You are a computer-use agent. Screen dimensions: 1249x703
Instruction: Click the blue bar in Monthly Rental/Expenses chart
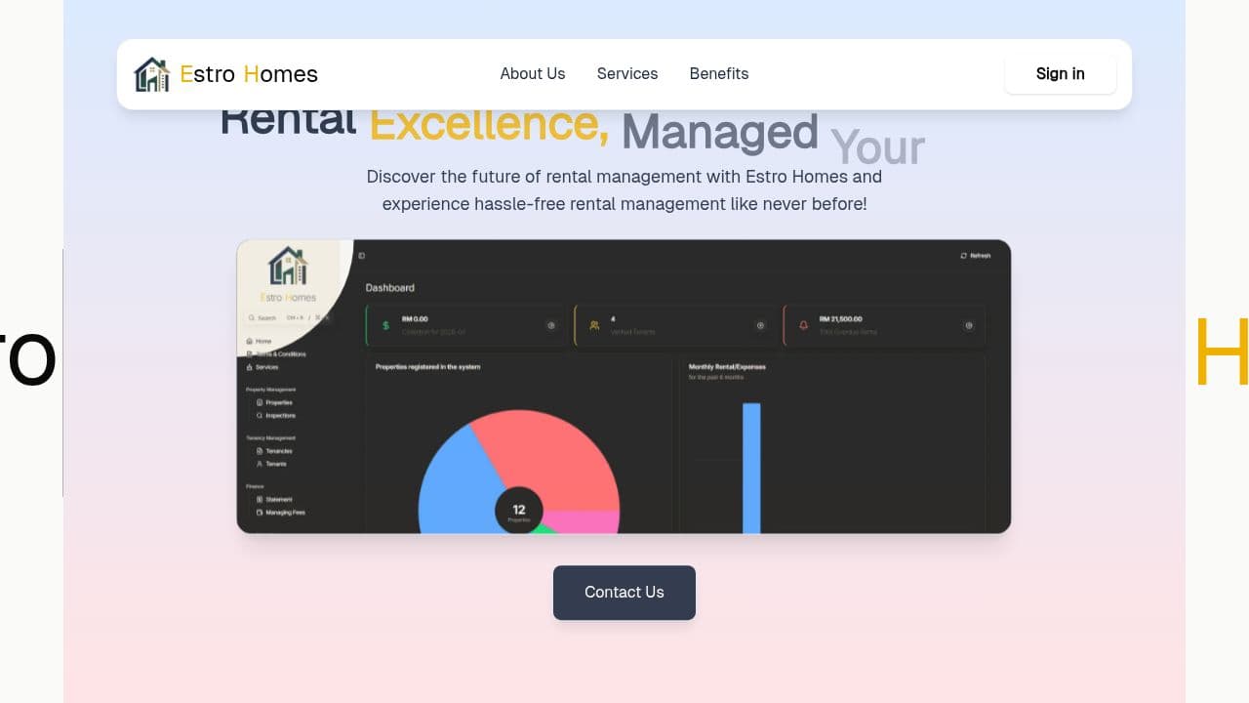[751, 468]
